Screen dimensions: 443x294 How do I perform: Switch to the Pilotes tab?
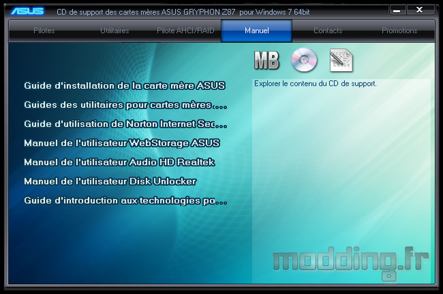tap(44, 30)
